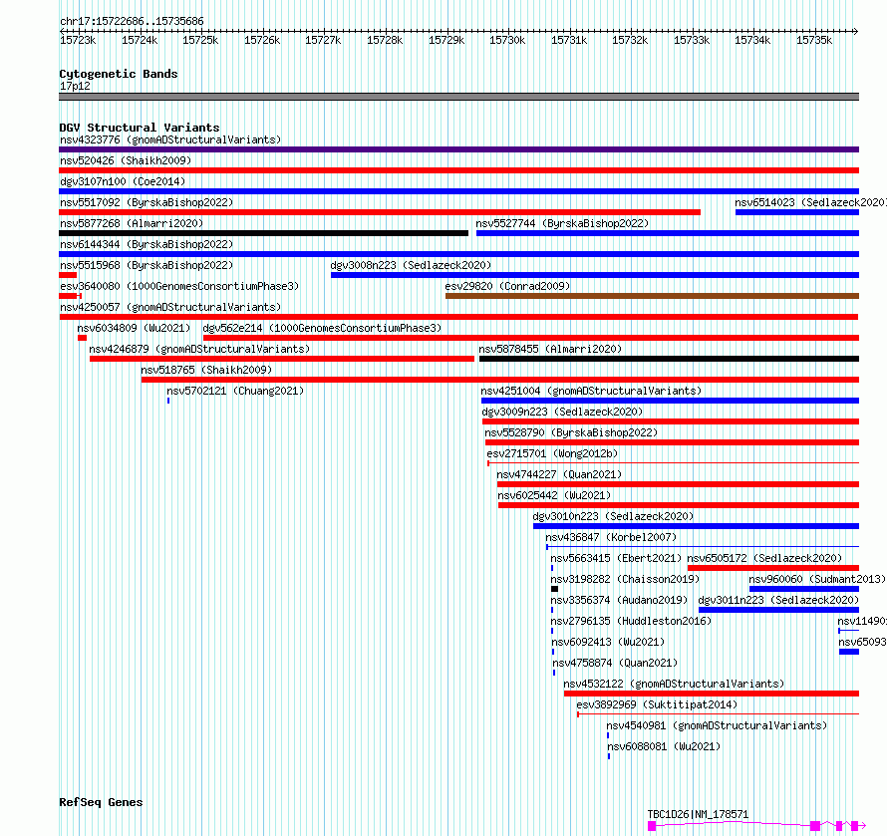Select nsv4744227 (Quan2021) label
Image resolution: width=887 pixels, height=836 pixels.
[x=559, y=474]
